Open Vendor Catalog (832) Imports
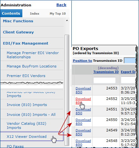Image resolution: width=139 pixels, height=148 pixels. [26, 125]
